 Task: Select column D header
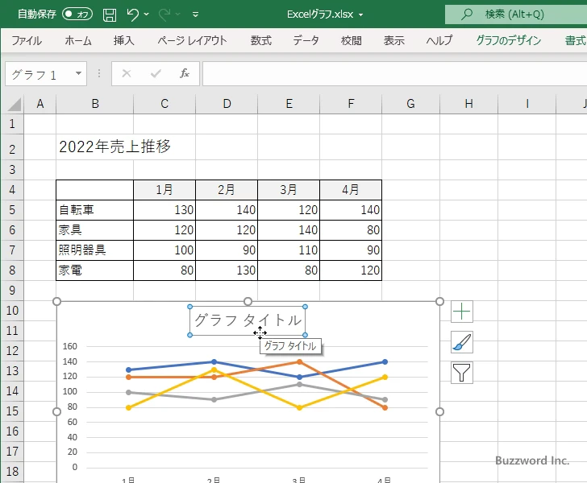227,104
